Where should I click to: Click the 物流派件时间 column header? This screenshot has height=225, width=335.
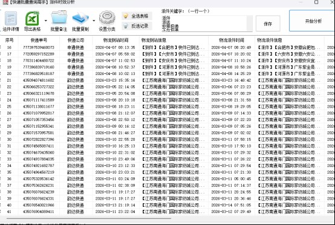click(x=232, y=40)
